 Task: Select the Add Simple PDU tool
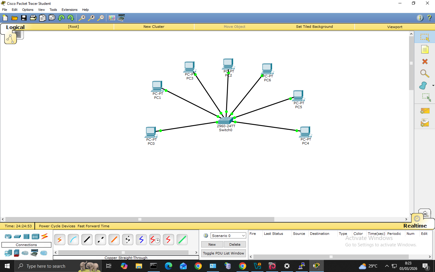(424, 111)
